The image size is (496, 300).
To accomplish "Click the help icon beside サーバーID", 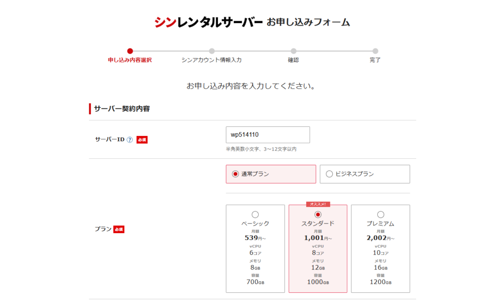I will click(129, 139).
